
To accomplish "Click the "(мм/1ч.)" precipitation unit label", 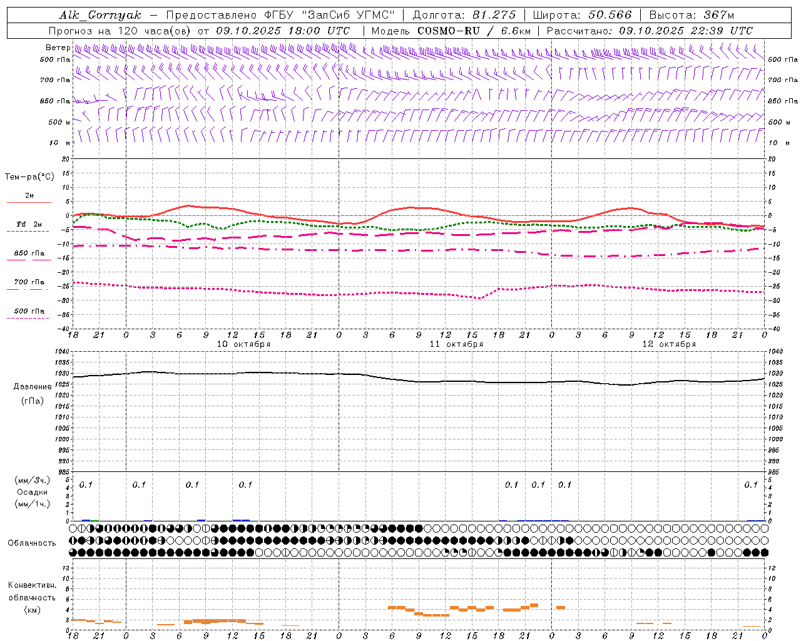I will 32,505.
